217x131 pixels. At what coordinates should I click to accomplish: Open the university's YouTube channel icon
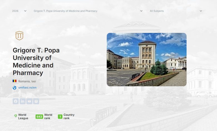coord(29,101)
